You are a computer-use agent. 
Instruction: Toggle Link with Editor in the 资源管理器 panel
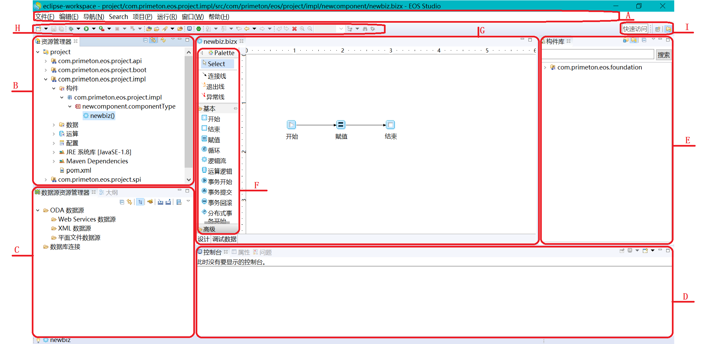coord(153,40)
